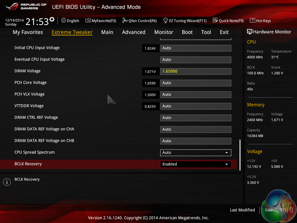The height and width of the screenshot is (223, 297).
Task: Open the Monitor tab
Action: tap(164, 32)
